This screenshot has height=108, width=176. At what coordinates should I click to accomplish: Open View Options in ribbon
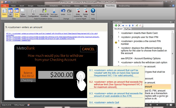tap(23, 13)
